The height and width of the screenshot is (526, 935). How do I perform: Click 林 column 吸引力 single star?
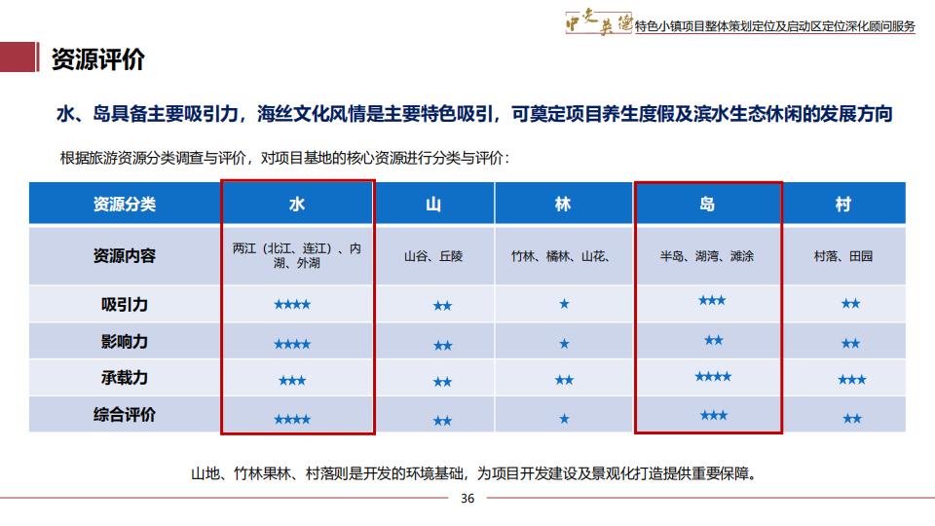[564, 304]
